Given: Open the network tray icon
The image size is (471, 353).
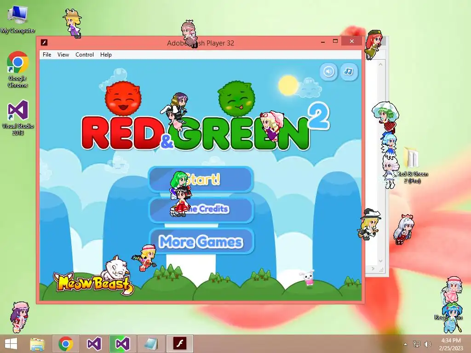Looking at the screenshot, I should (417, 344).
